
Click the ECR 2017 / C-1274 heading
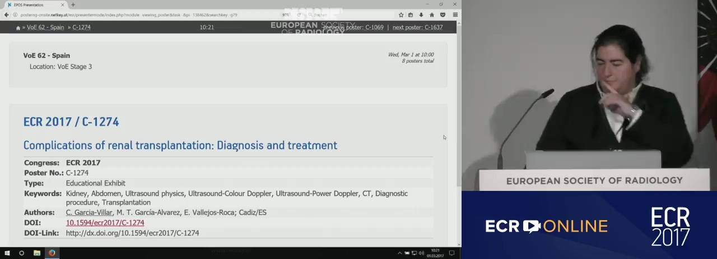coord(71,122)
